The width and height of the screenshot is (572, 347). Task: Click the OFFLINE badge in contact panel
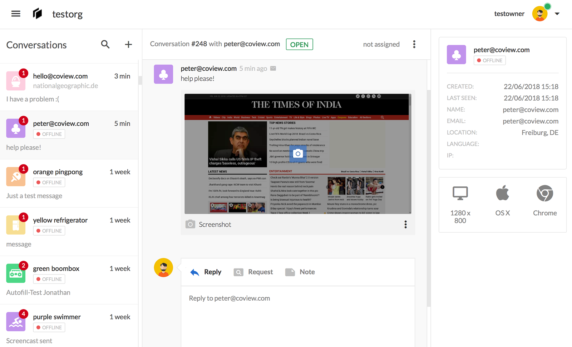[x=489, y=60]
